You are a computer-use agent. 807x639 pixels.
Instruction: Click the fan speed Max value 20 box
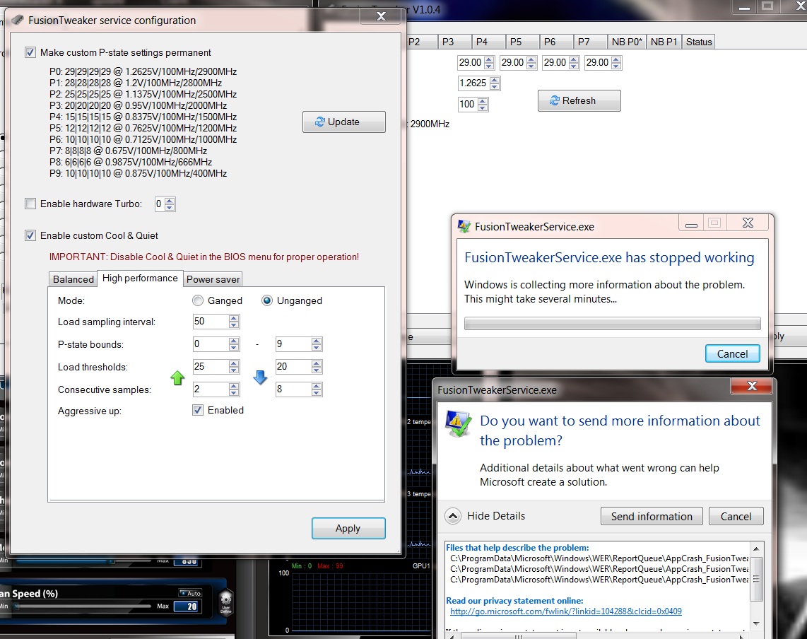click(x=187, y=606)
